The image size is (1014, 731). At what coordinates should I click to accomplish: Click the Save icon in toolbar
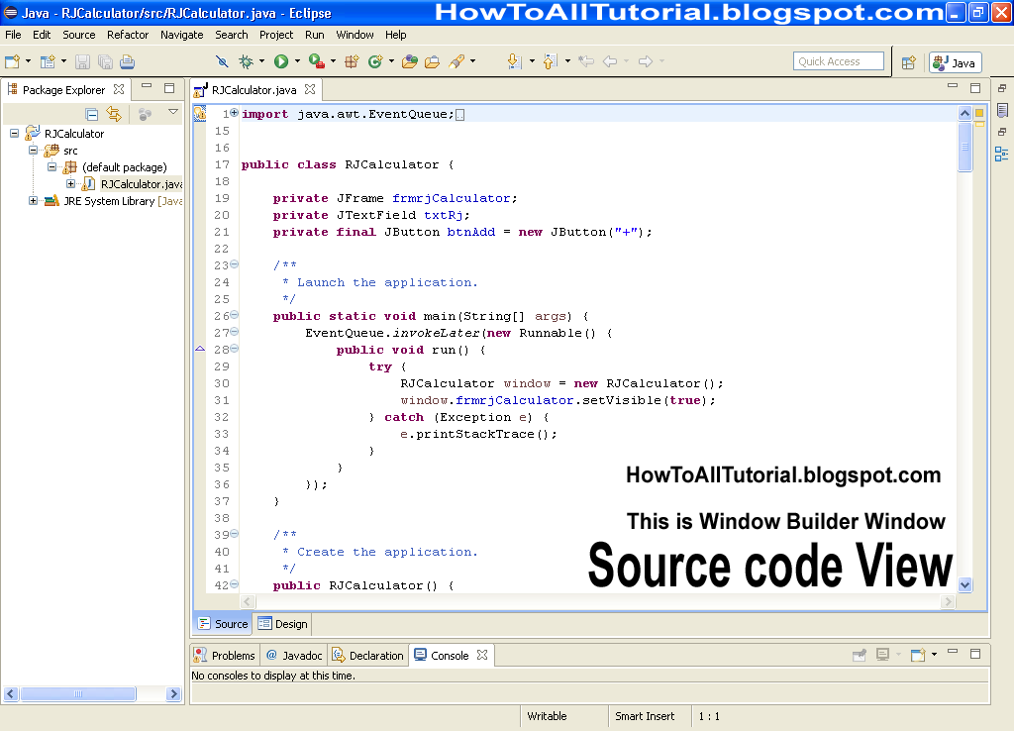tap(82, 62)
